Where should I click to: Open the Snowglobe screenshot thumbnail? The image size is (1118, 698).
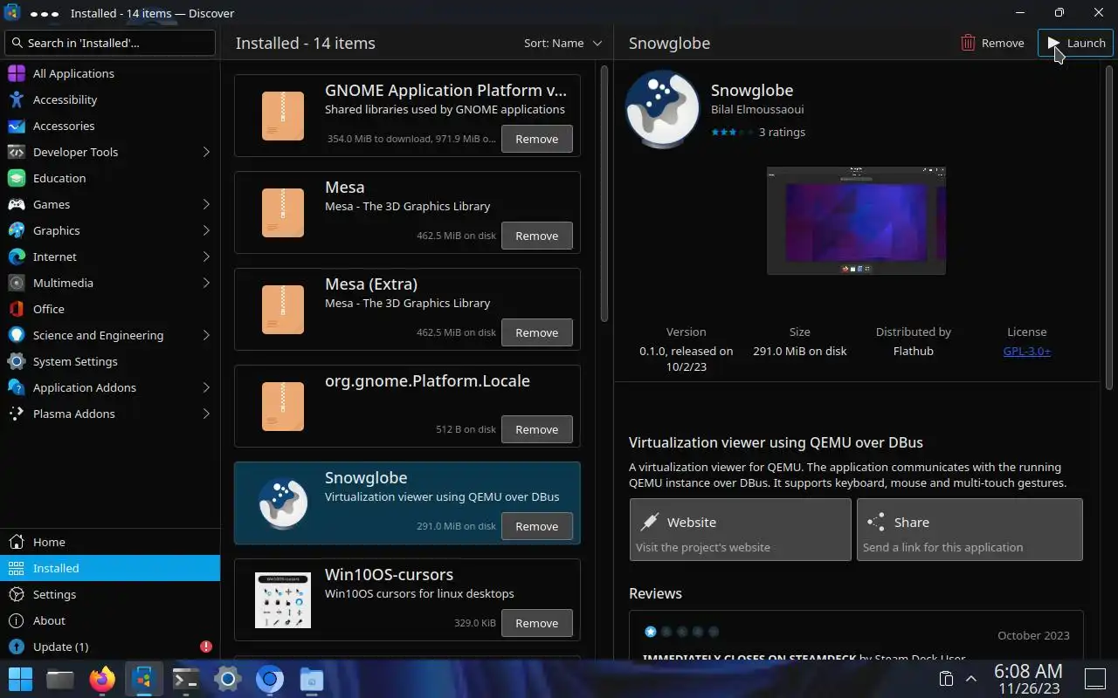(x=856, y=221)
